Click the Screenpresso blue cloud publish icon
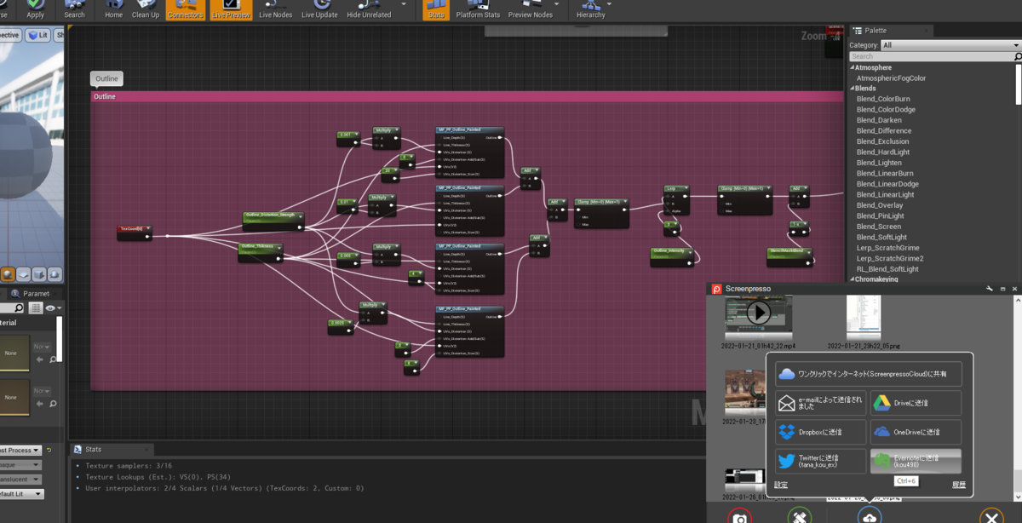The width and height of the screenshot is (1022, 523). tap(869, 516)
